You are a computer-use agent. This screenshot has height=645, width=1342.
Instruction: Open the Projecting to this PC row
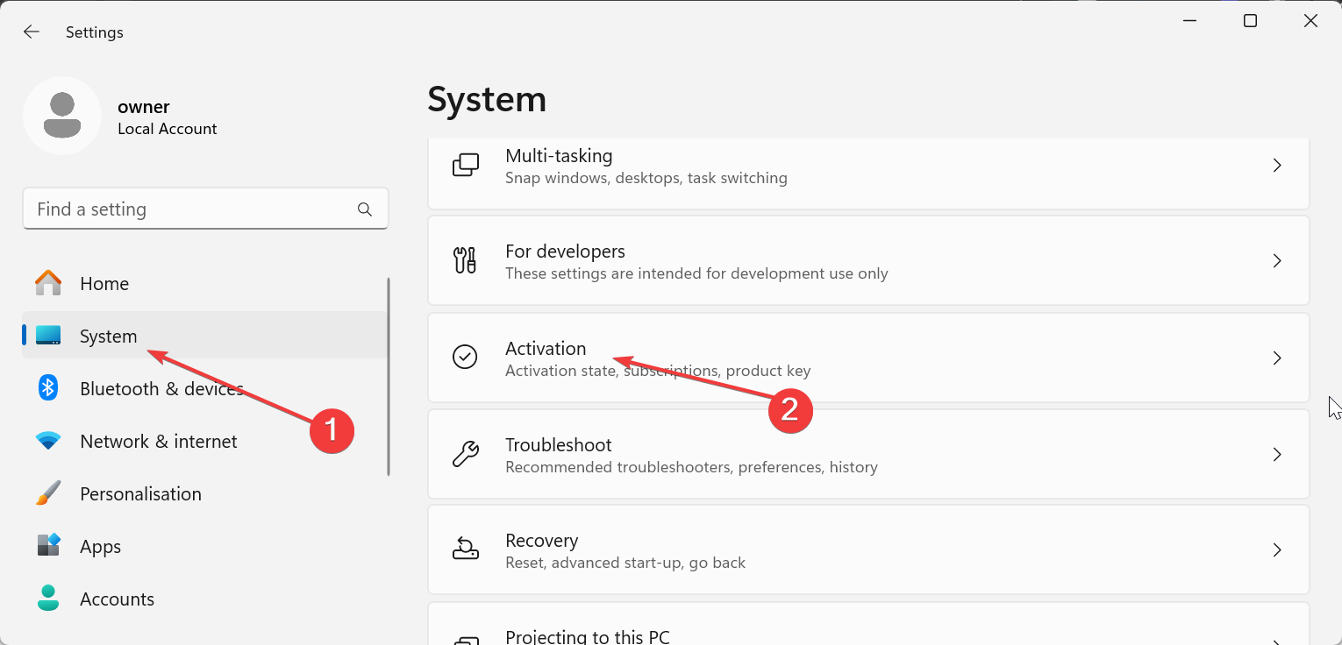(587, 636)
